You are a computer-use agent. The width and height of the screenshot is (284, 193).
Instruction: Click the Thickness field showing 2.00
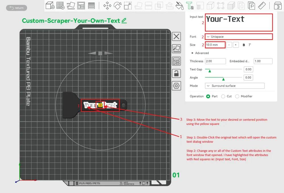coord(215,61)
